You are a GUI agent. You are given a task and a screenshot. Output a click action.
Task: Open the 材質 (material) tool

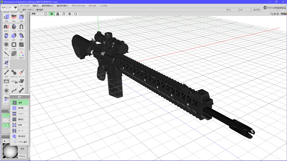[21, 18]
